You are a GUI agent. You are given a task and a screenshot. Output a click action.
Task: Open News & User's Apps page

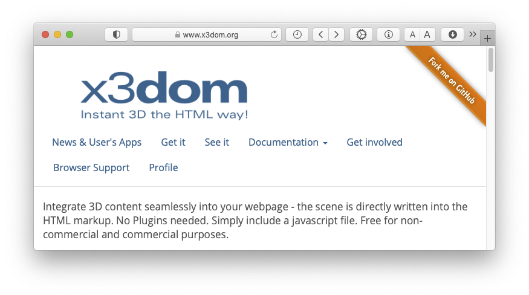point(97,142)
